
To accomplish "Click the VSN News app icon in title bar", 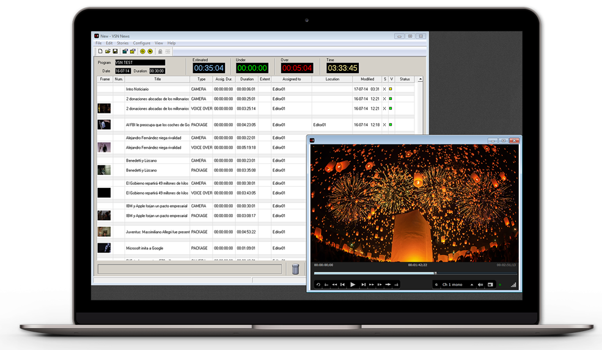I will (x=97, y=36).
